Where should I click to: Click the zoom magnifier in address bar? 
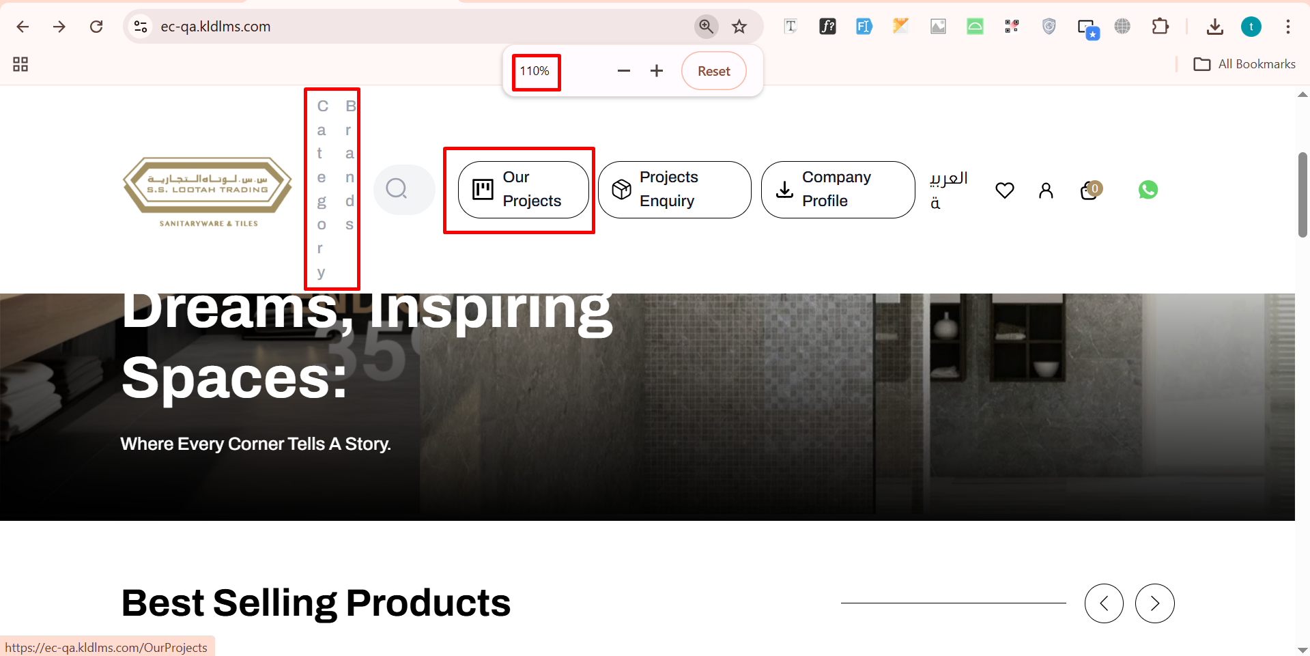tap(706, 27)
